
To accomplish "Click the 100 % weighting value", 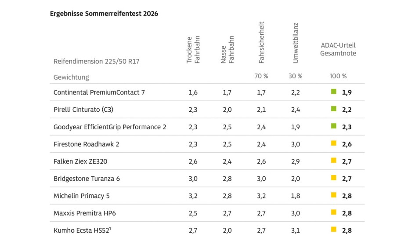I will (x=338, y=76).
